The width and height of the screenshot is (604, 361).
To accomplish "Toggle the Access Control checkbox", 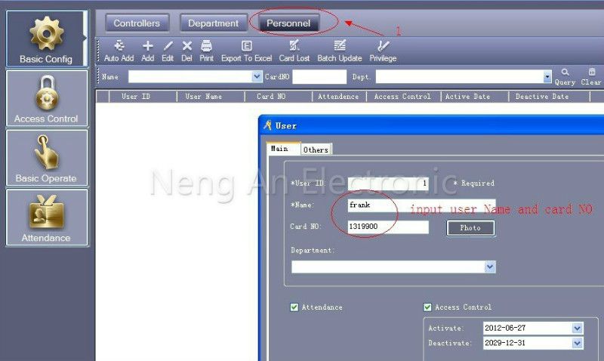I will [427, 307].
